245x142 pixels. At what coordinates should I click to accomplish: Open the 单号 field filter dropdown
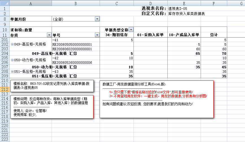tap(97, 35)
